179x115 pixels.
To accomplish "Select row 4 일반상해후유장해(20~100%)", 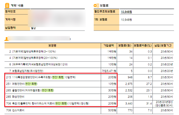I will (89, 58).
